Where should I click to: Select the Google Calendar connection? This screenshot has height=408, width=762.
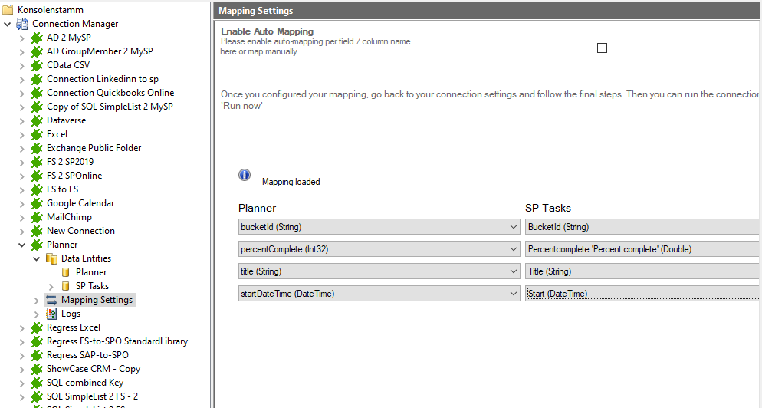tap(80, 203)
